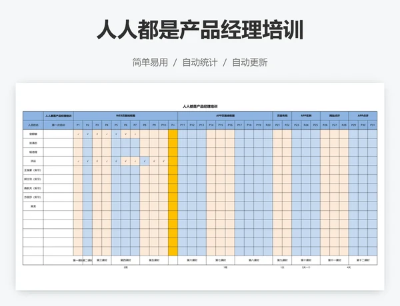This screenshot has height=306, width=400.
Task: Select the WEB页面线框图 group header cell
Action: point(125,116)
